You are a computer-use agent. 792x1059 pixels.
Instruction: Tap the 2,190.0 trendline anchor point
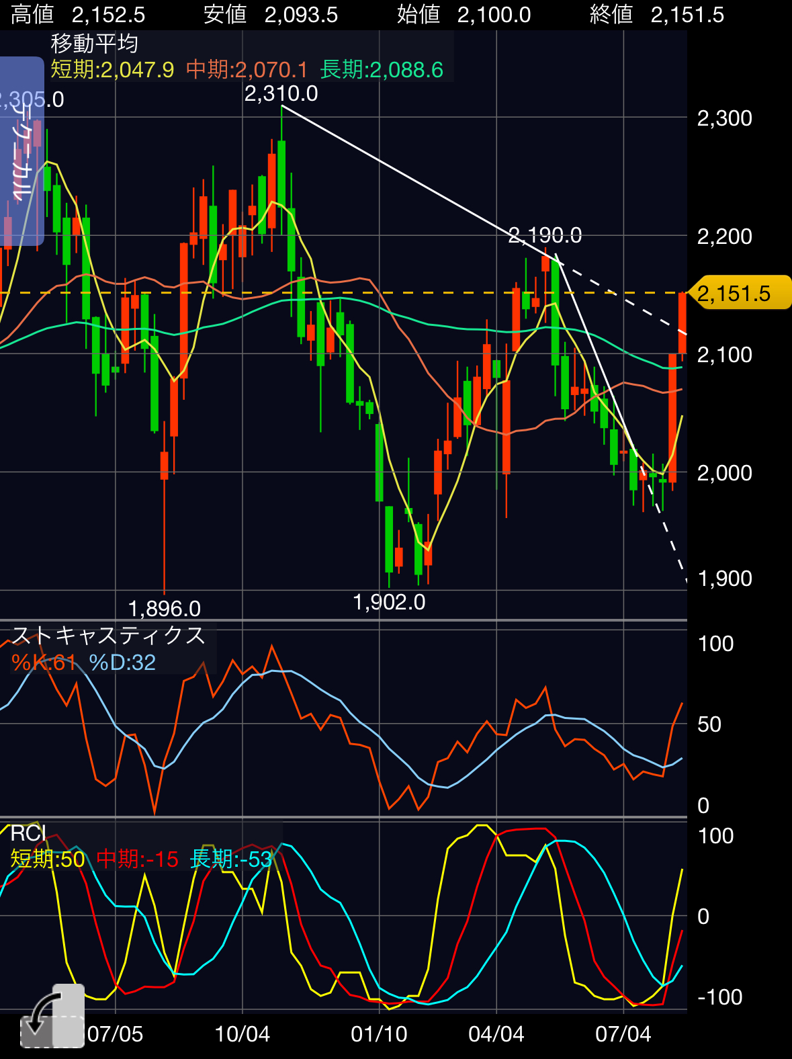point(556,257)
